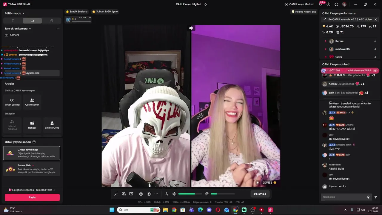
Task: Click the 179 viewers stat
Action: 361,26
